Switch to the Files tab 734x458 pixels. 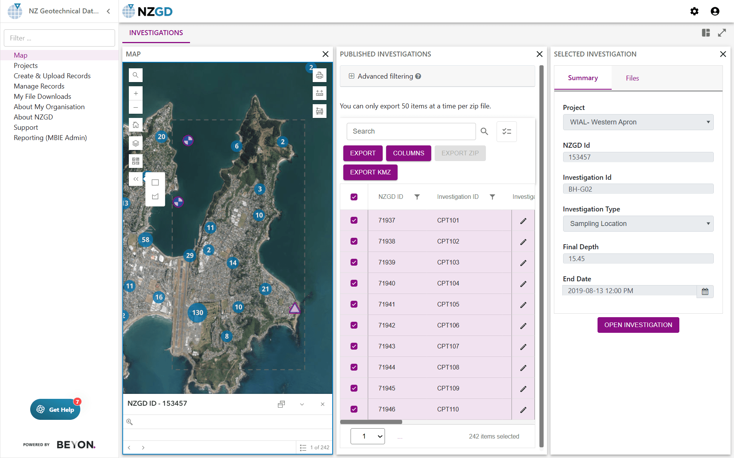click(x=632, y=78)
